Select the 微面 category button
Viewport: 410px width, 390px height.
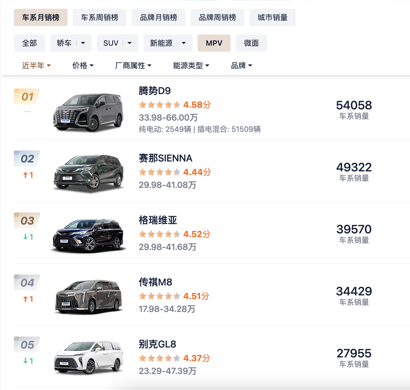coord(251,43)
